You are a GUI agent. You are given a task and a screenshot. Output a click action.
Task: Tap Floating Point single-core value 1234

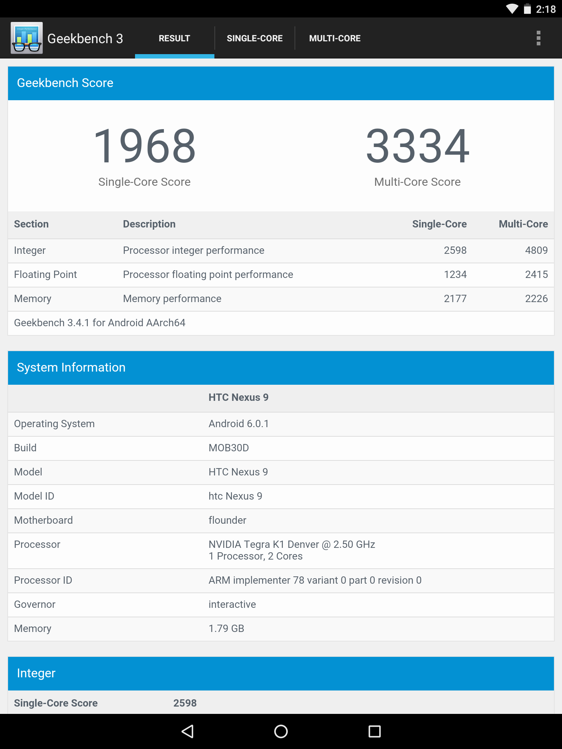coord(455,274)
